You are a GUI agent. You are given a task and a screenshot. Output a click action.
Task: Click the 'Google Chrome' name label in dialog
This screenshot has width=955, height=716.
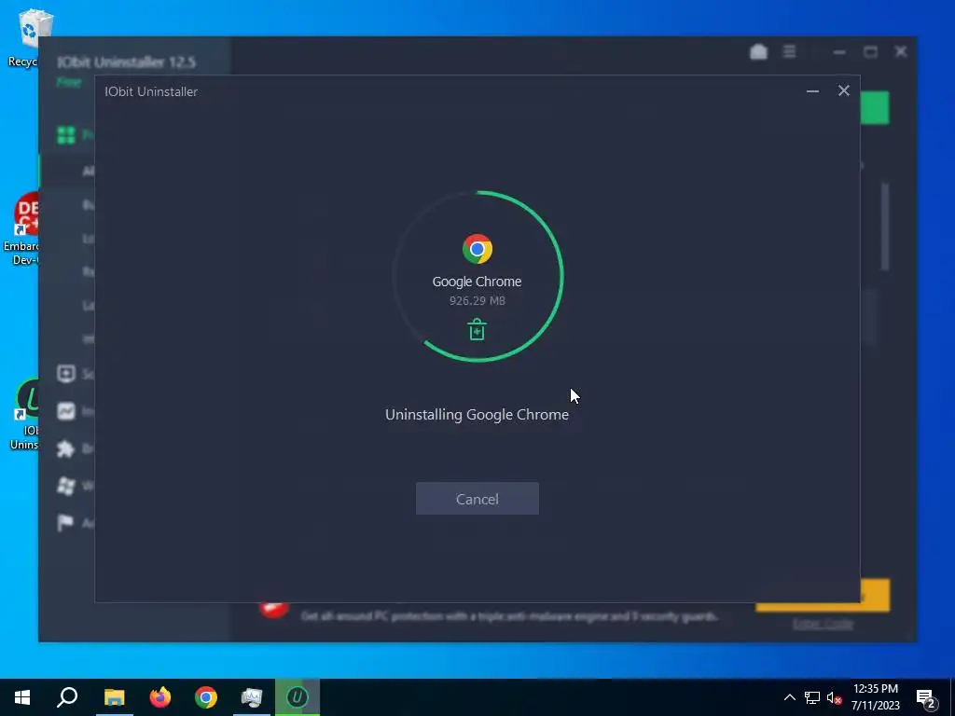pos(477,282)
